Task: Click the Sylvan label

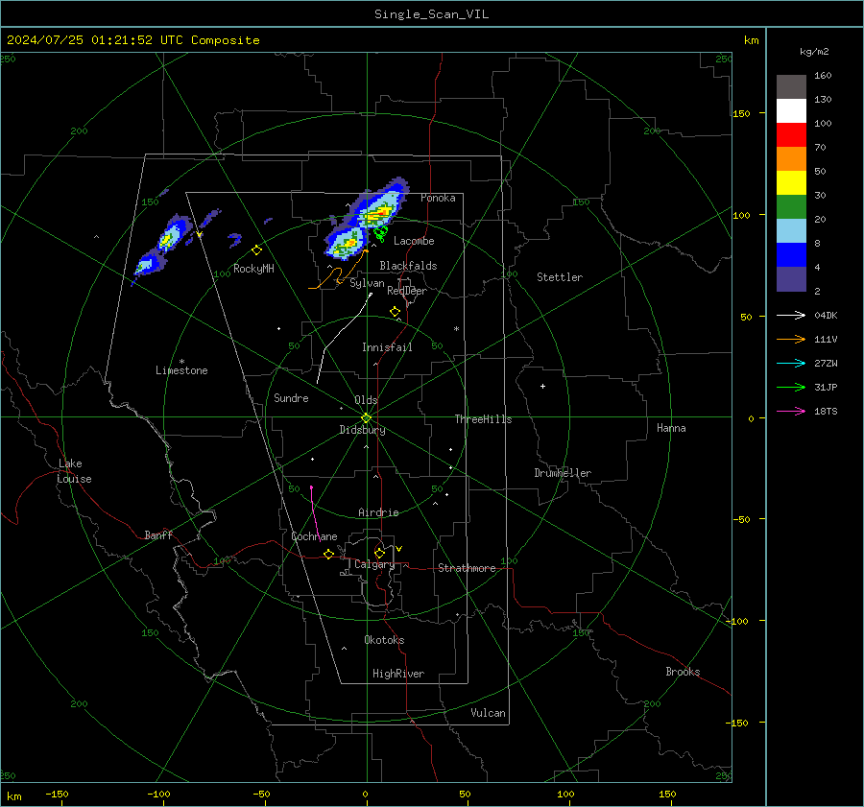Action: pos(367,283)
